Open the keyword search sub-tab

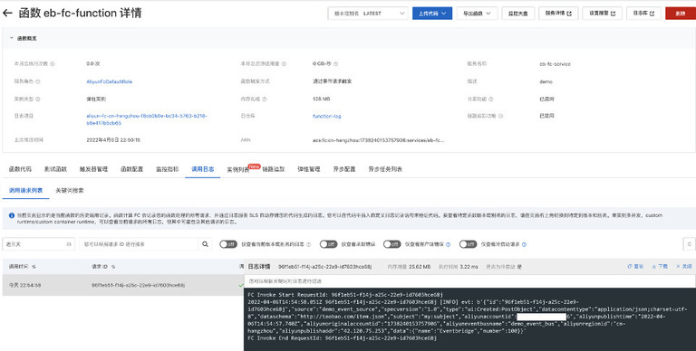pos(70,190)
